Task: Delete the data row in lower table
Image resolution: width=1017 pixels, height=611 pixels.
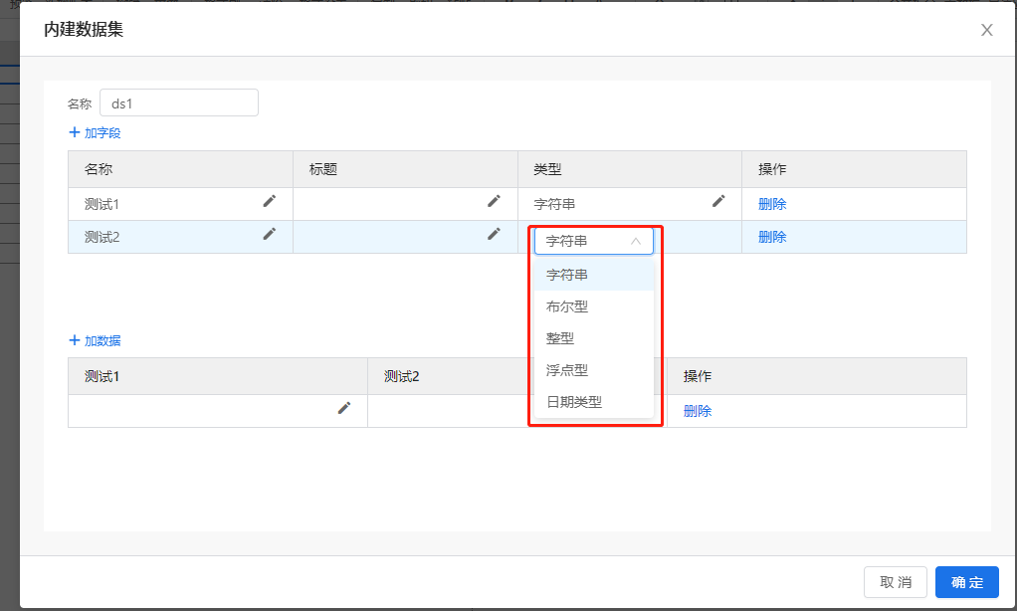Action: click(x=698, y=411)
